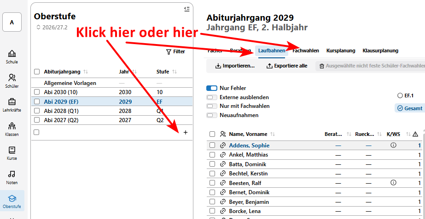Switch to the Klausurplanung tab
This screenshot has width=425, height=219.
pyautogui.click(x=380, y=51)
